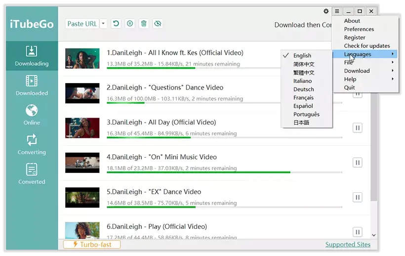Screen dimensions: 405x256
Task: Expand the File submenu
Action: coord(365,62)
